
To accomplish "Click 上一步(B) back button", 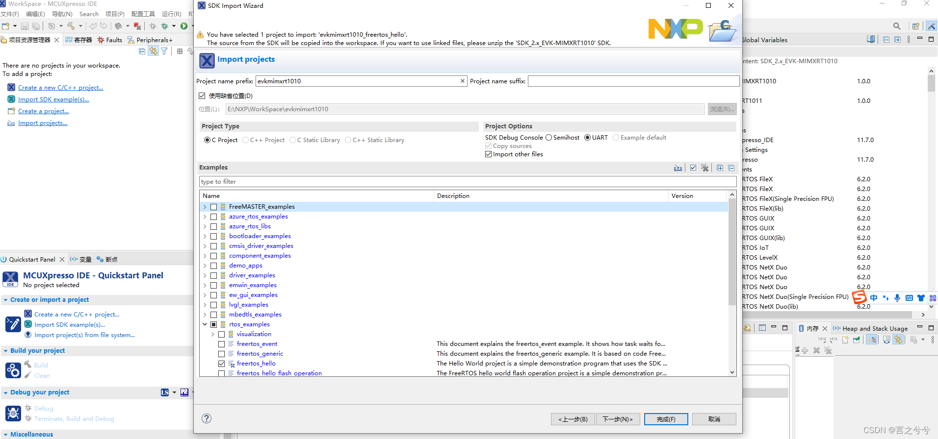I will [573, 419].
